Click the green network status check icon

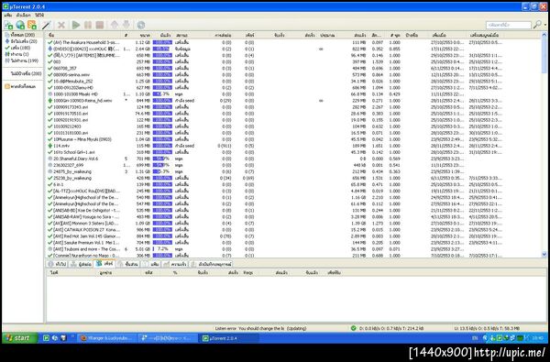(x=353, y=328)
